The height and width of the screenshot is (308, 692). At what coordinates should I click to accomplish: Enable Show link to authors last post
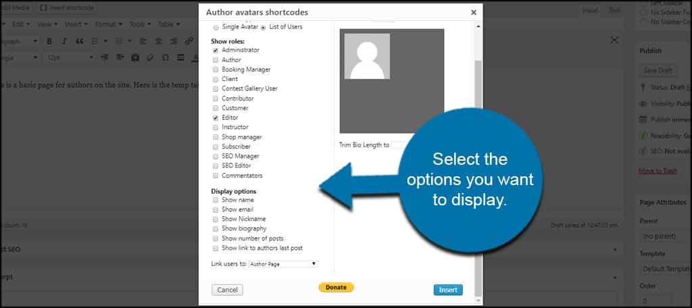216,249
